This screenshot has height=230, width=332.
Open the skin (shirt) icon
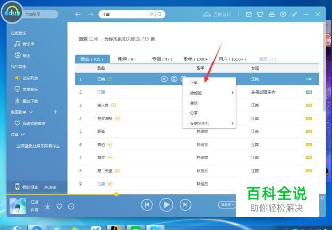pyautogui.click(x=260, y=14)
